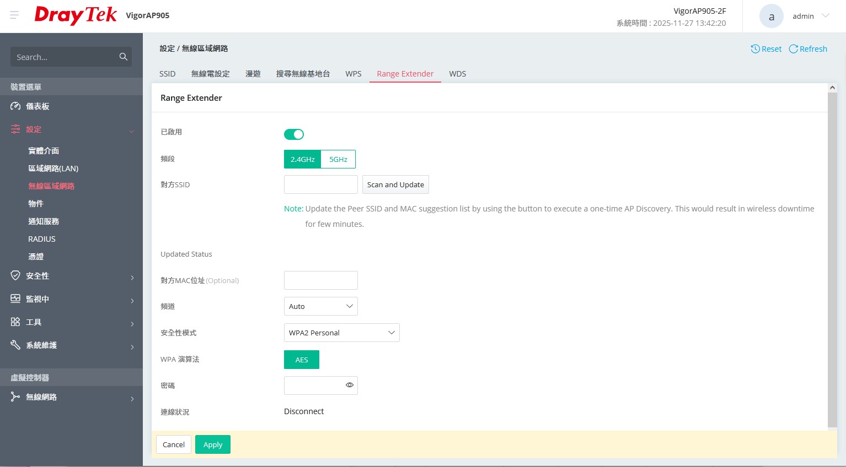The width and height of the screenshot is (846, 467).
Task: Show password using the eye icon
Action: (350, 385)
